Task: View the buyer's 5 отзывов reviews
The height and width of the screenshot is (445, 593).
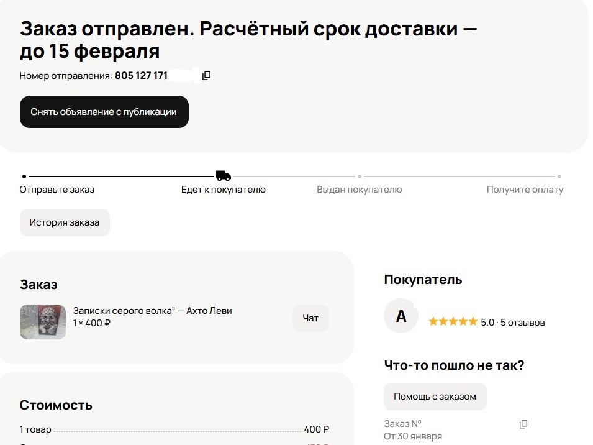Action: click(523, 323)
